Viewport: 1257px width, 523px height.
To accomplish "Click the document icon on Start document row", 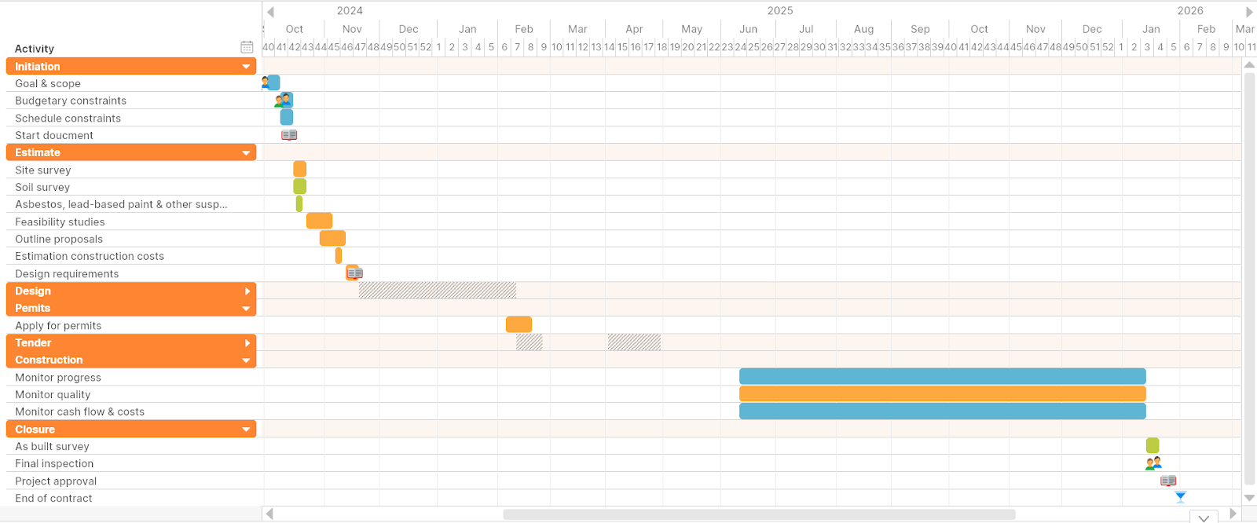I will tap(289, 135).
